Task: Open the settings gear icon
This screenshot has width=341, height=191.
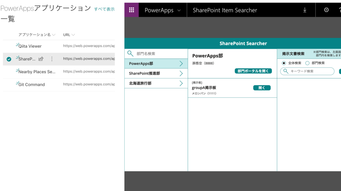Action: 326,10
